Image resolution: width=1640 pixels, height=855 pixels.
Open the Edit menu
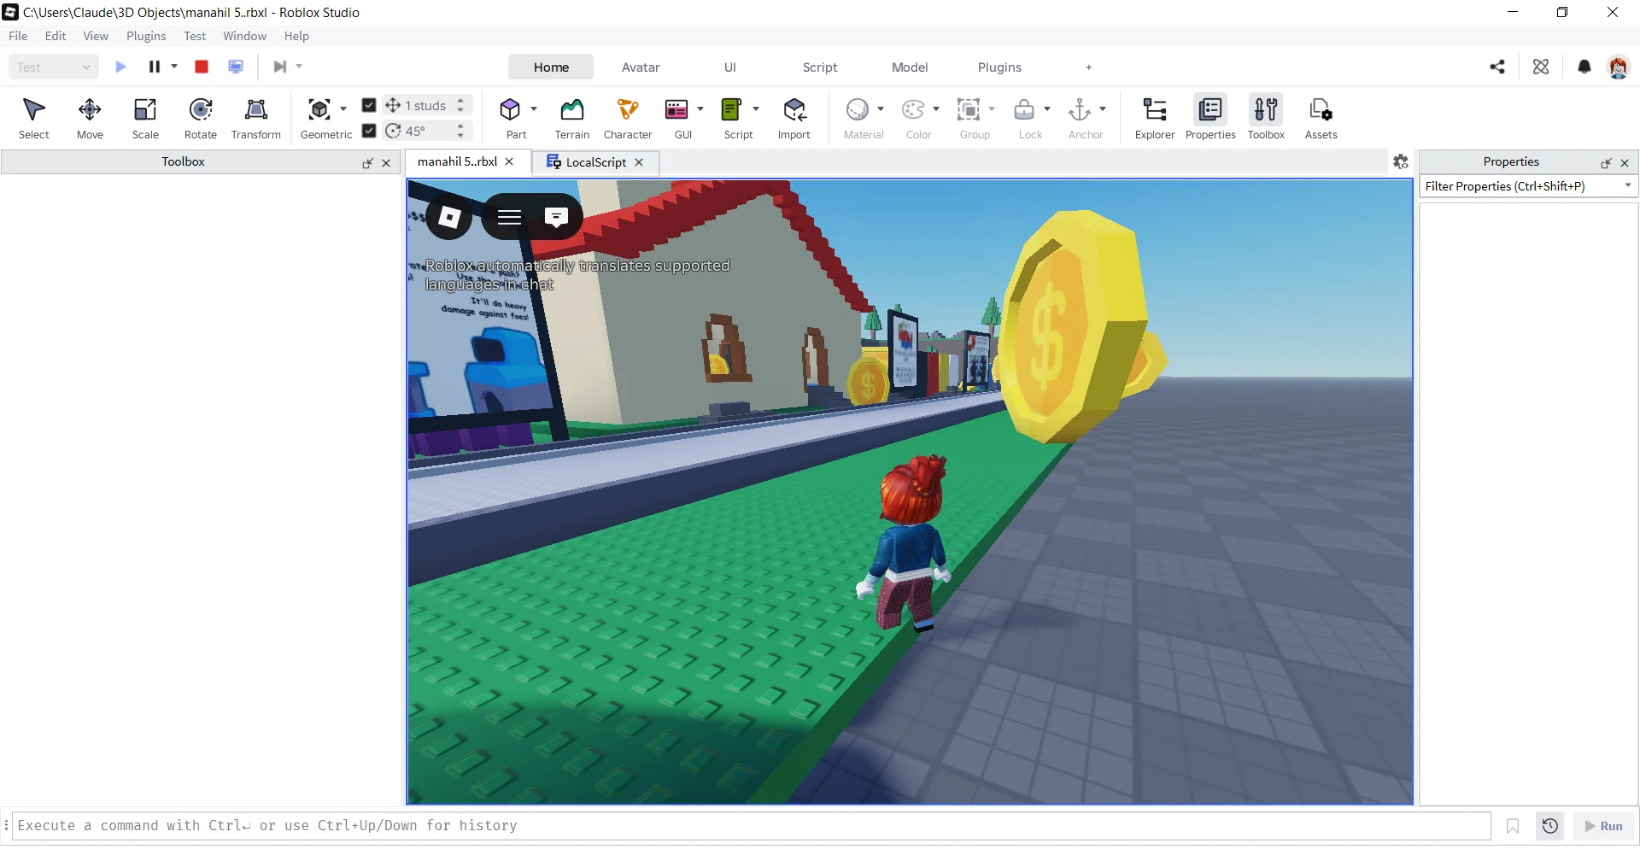click(x=56, y=36)
